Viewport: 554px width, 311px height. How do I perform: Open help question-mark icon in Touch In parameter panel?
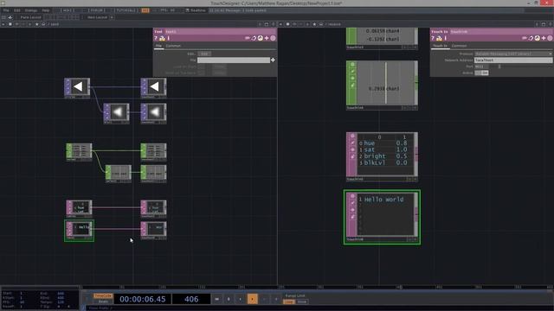433,38
